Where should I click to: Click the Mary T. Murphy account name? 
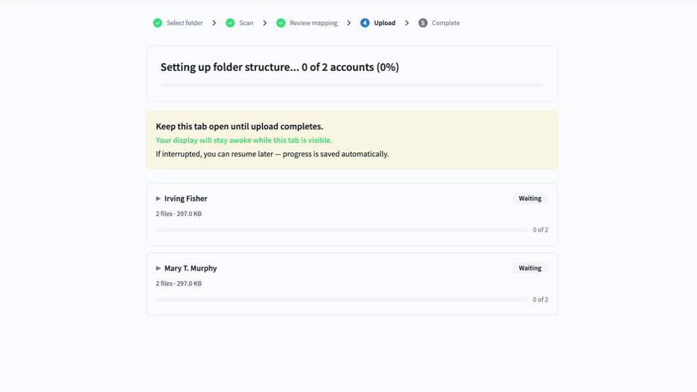coord(191,269)
